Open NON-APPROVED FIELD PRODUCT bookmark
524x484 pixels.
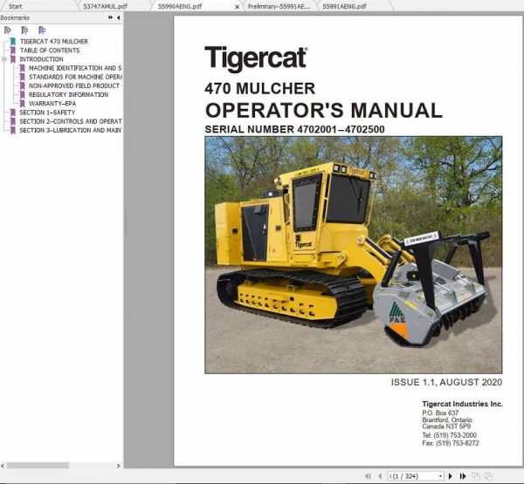(x=74, y=85)
